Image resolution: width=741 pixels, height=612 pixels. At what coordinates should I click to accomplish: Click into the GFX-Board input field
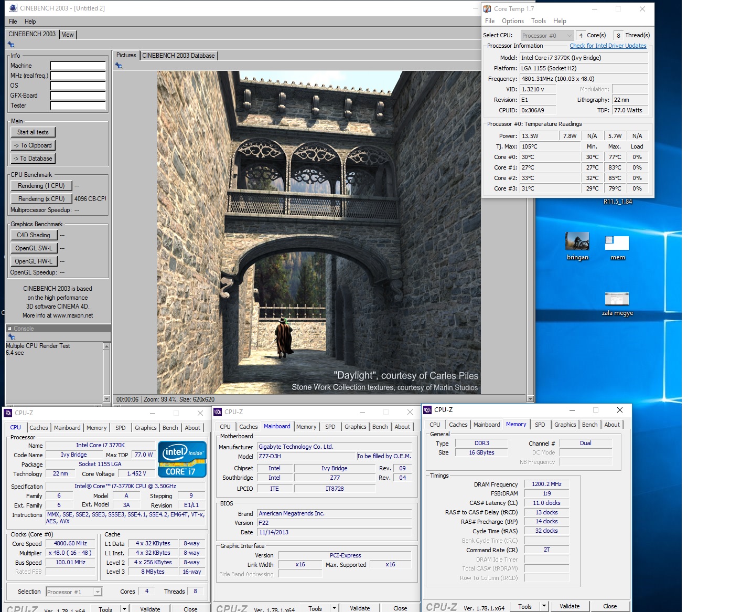click(78, 96)
